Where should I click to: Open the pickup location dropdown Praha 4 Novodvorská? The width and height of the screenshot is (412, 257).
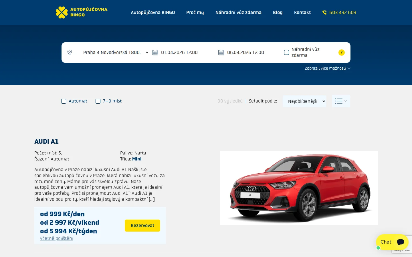pos(116,52)
